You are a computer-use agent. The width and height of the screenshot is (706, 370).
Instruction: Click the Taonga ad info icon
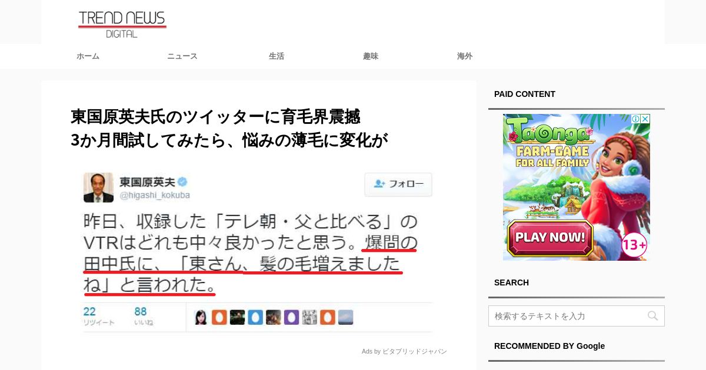pyautogui.click(x=636, y=119)
